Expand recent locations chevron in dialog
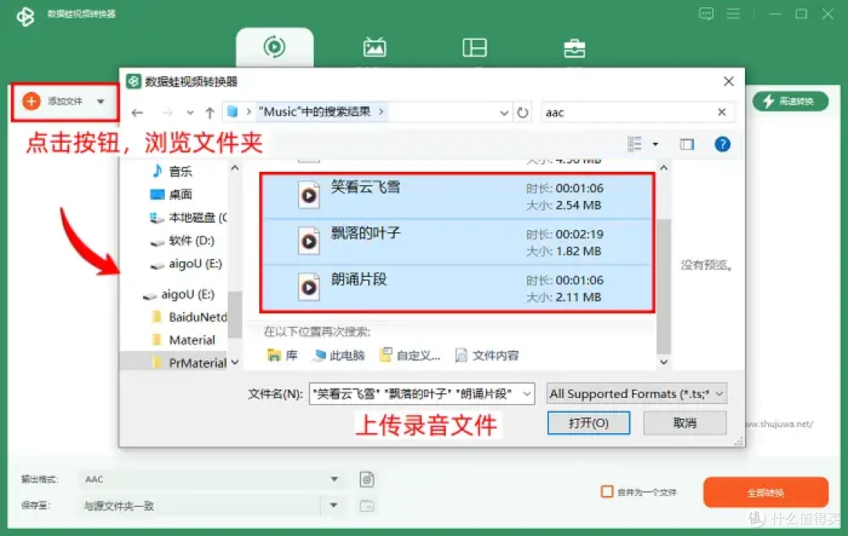 (x=190, y=113)
